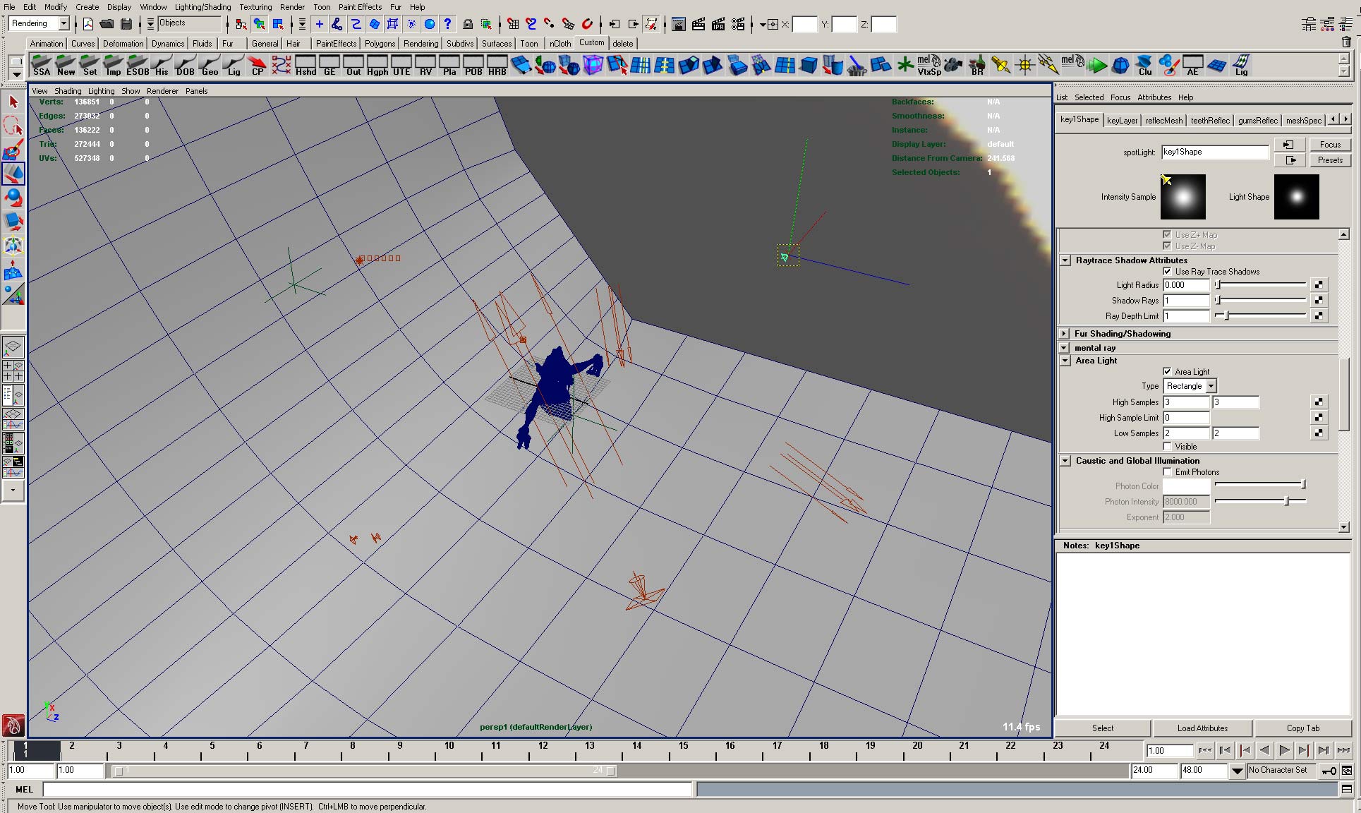Play animation forward
Screen dimensions: 1361x813
click(1284, 751)
